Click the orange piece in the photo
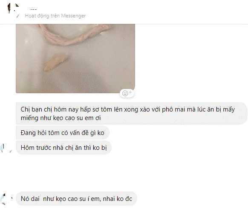 pyautogui.click(x=55, y=63)
